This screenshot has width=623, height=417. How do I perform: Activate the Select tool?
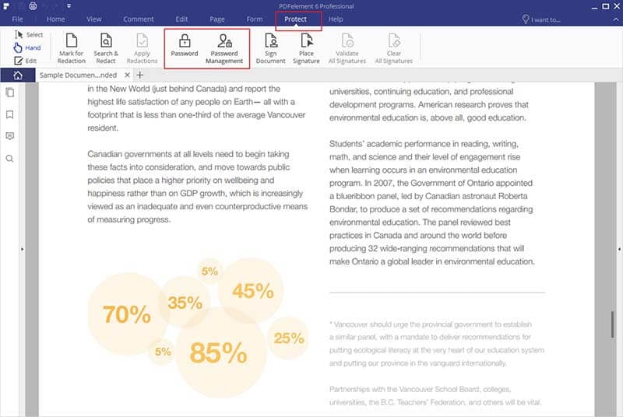click(x=29, y=35)
